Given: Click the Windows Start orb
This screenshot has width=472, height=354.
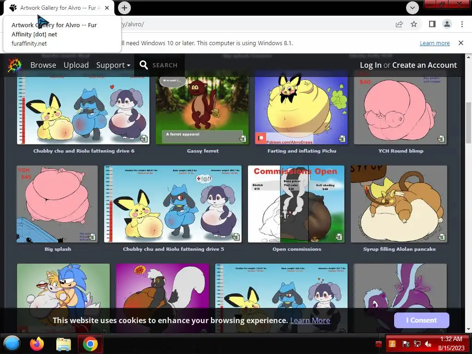Looking at the screenshot, I should point(12,344).
